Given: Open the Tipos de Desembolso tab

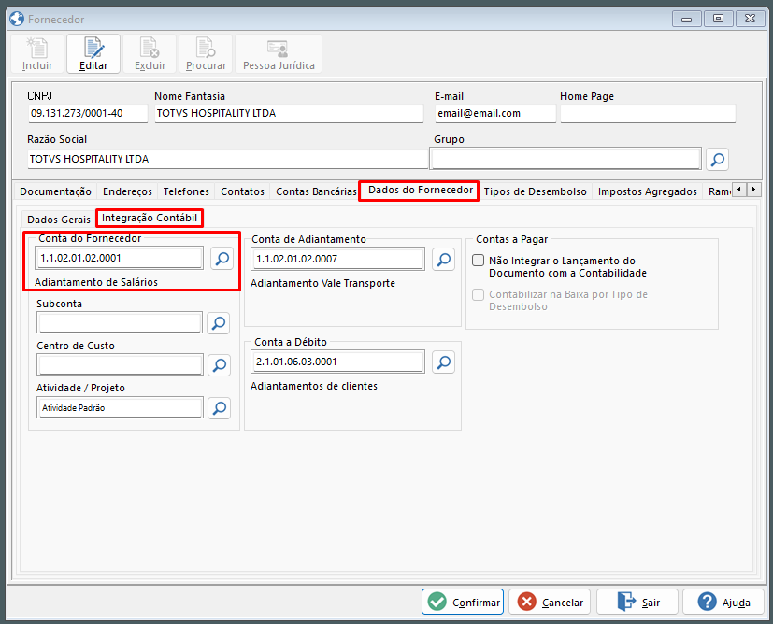Looking at the screenshot, I should [x=535, y=191].
